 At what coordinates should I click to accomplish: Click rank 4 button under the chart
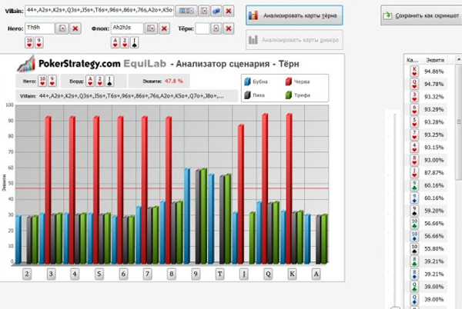click(75, 274)
